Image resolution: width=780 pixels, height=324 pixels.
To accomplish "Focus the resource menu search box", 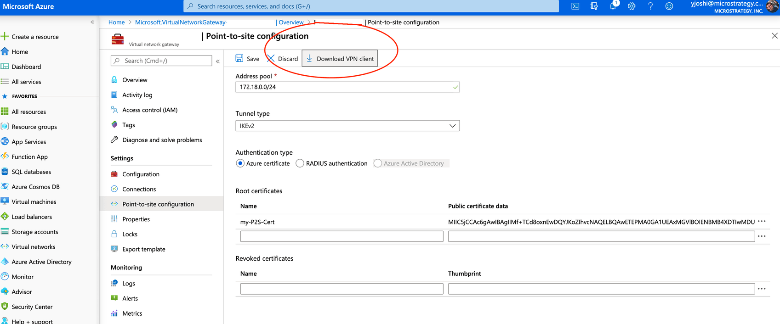I will tap(161, 61).
